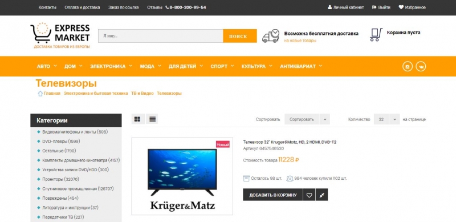Open the VK social icon
456x222 pixels.
(x=421, y=66)
